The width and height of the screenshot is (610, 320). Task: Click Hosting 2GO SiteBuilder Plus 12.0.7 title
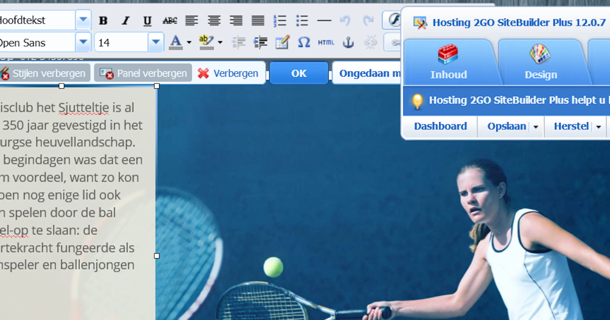(519, 23)
